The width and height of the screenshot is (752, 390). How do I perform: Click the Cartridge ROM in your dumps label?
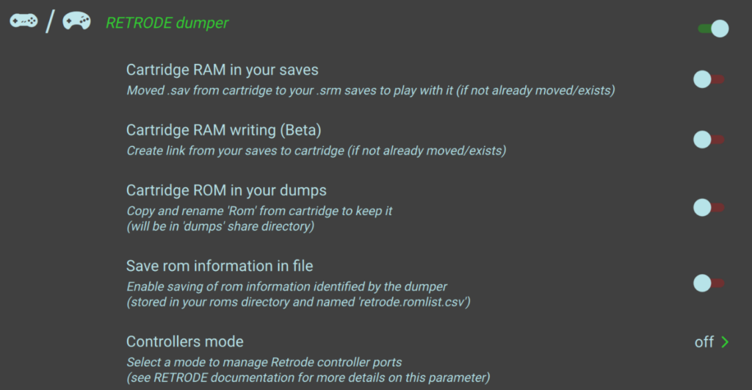point(226,190)
